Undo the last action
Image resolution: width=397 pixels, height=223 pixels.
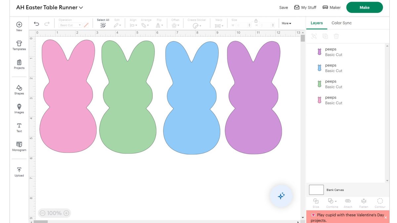point(36,24)
